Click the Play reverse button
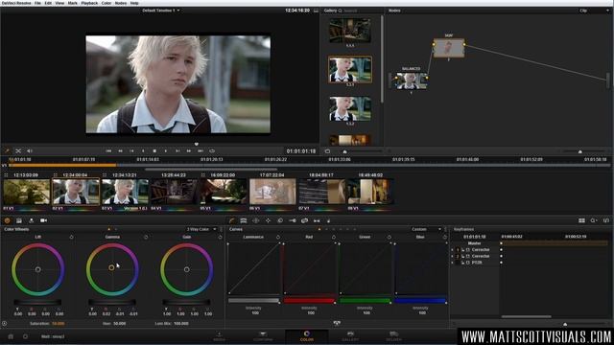 143,150
